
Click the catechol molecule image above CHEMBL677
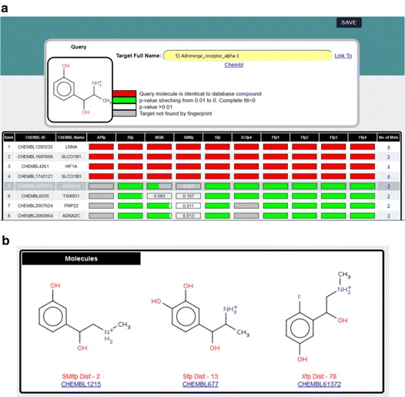click(200, 317)
